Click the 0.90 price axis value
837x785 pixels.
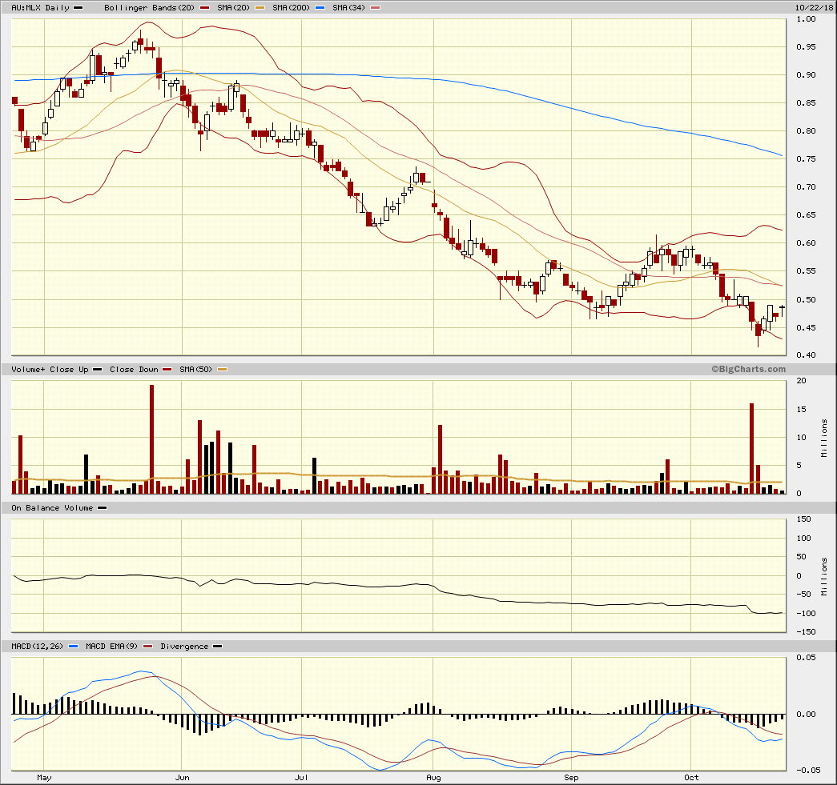pyautogui.click(x=806, y=75)
